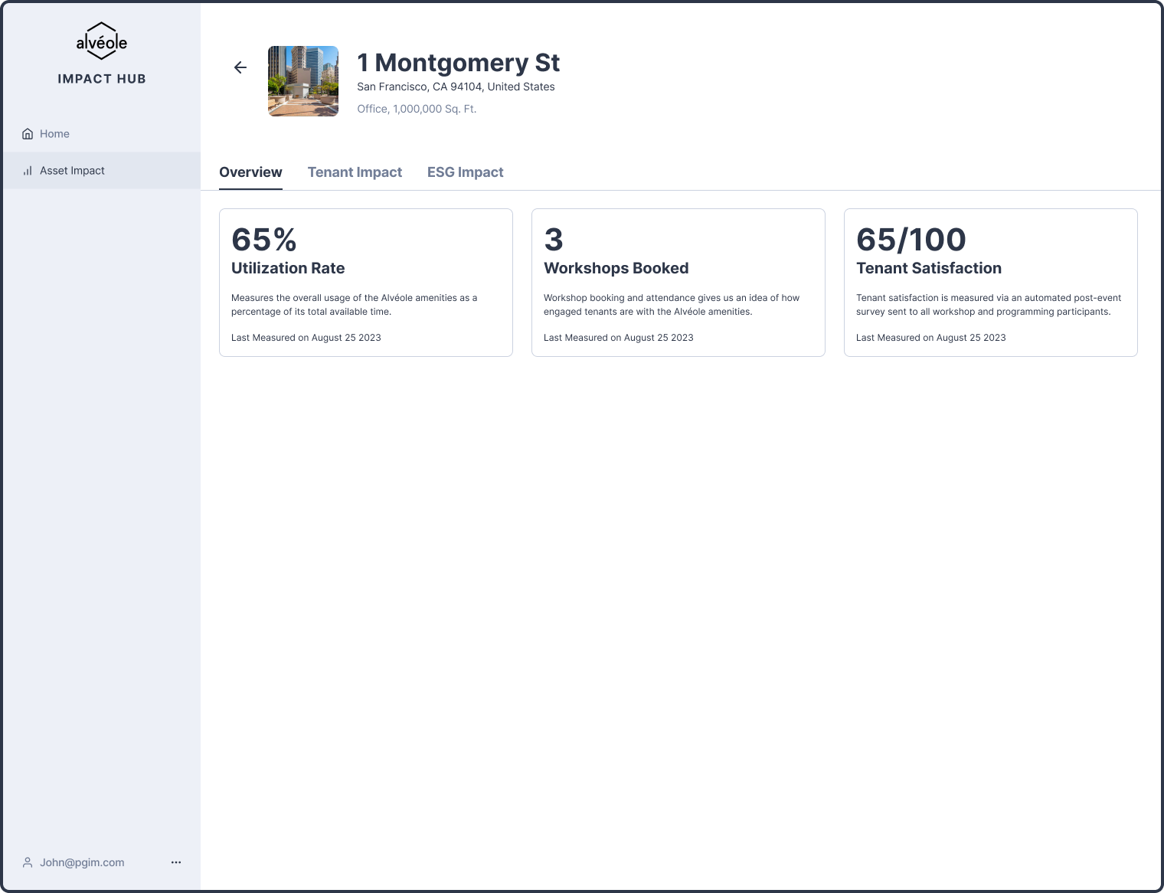Open the ESG Impact tab
Viewport: 1164px width, 893px height.
[465, 172]
